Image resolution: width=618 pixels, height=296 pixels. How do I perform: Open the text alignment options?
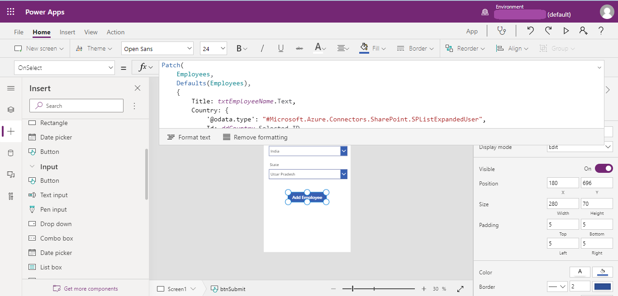coord(343,48)
